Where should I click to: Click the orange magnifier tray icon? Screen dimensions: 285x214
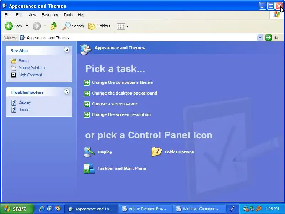259,209
